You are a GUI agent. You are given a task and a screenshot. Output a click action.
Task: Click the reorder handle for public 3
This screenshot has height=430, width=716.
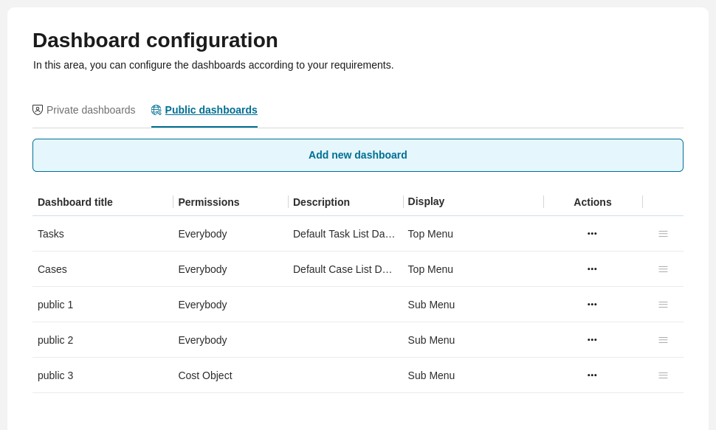pyautogui.click(x=663, y=375)
